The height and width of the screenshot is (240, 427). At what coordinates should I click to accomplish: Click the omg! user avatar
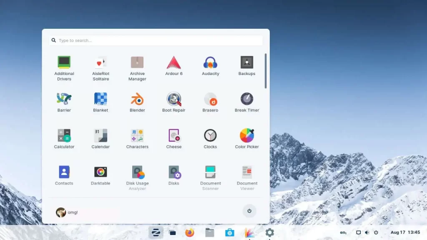coord(61,212)
